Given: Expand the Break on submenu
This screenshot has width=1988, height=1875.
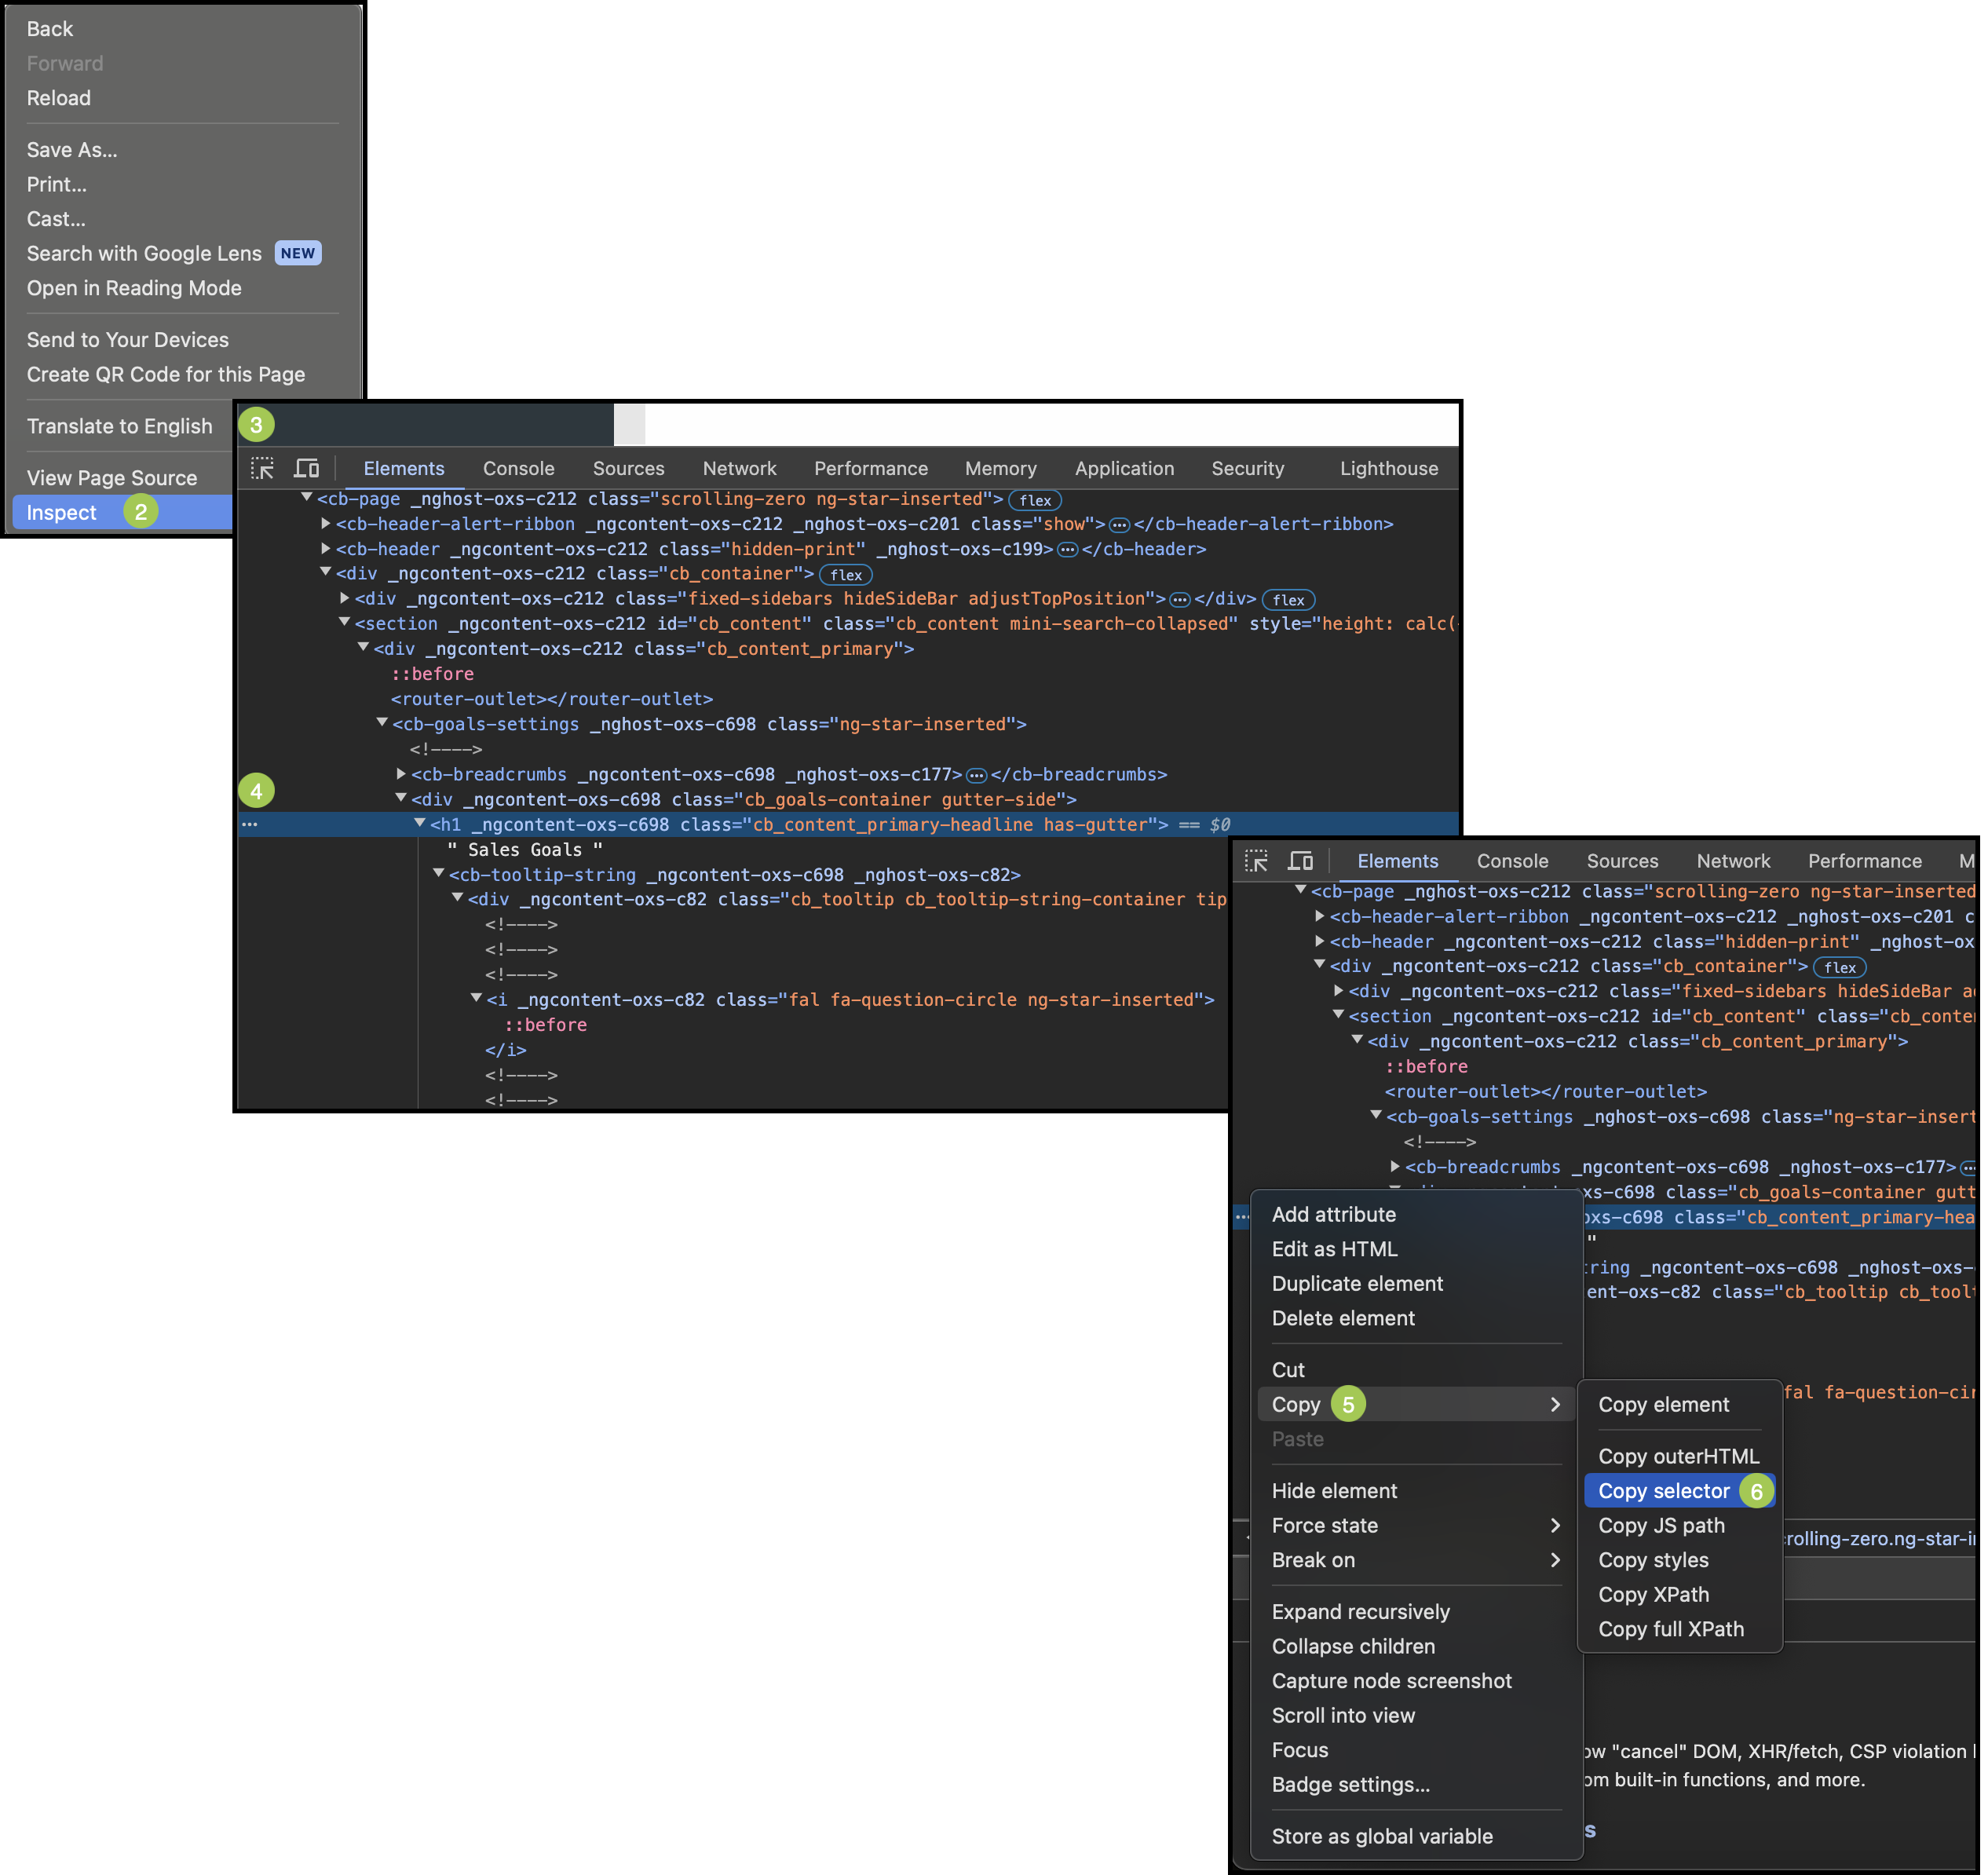Looking at the screenshot, I should tap(1554, 1560).
